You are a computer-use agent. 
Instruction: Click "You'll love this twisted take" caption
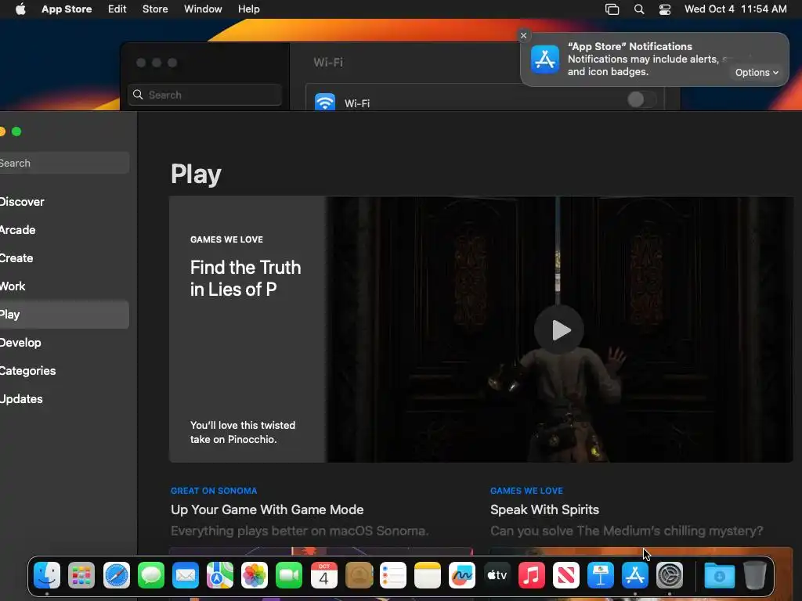[243, 432]
